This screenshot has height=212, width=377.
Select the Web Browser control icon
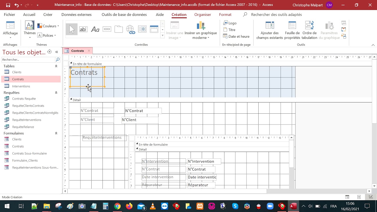pyautogui.click(x=142, y=29)
